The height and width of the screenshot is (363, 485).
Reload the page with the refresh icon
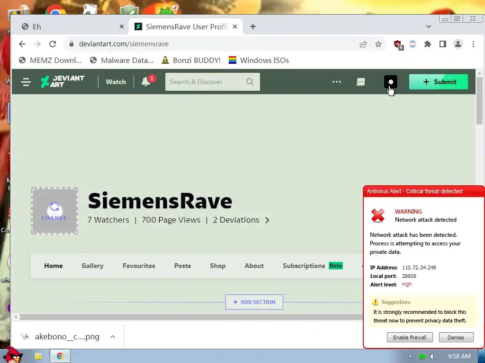point(53,44)
